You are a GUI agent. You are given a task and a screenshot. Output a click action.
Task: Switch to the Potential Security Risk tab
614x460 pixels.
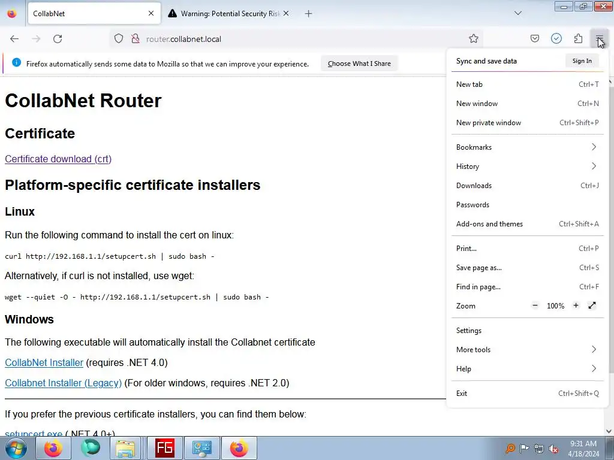228,13
